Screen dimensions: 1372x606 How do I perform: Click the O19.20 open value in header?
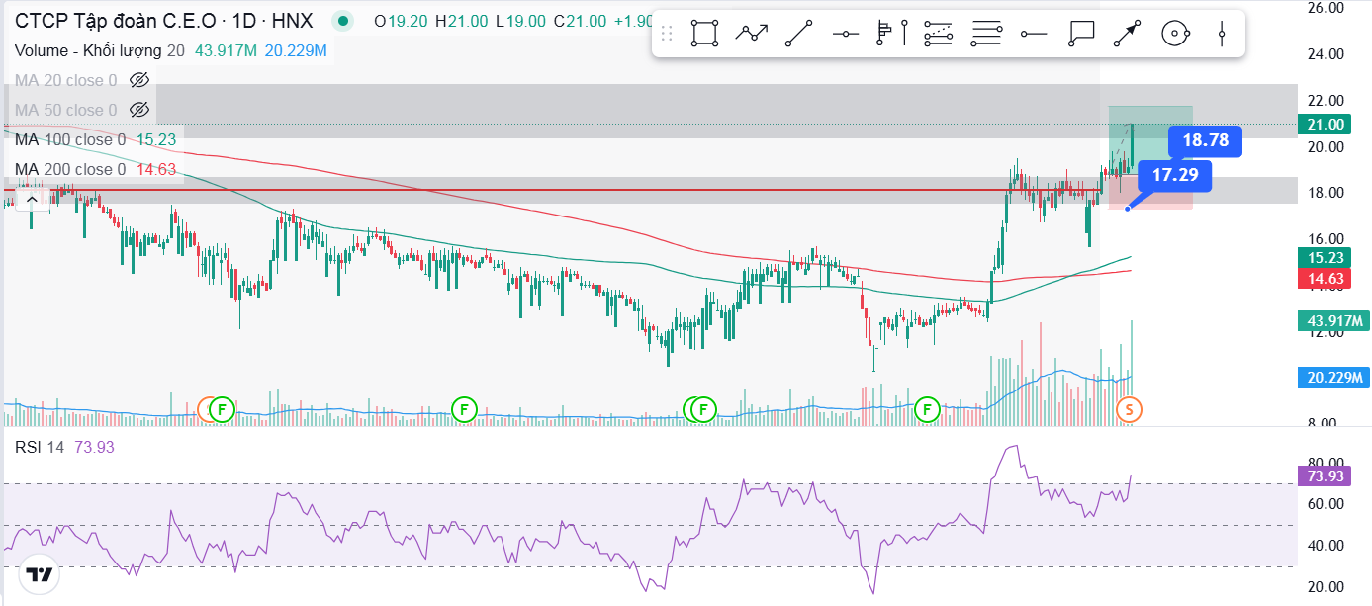[x=401, y=21]
